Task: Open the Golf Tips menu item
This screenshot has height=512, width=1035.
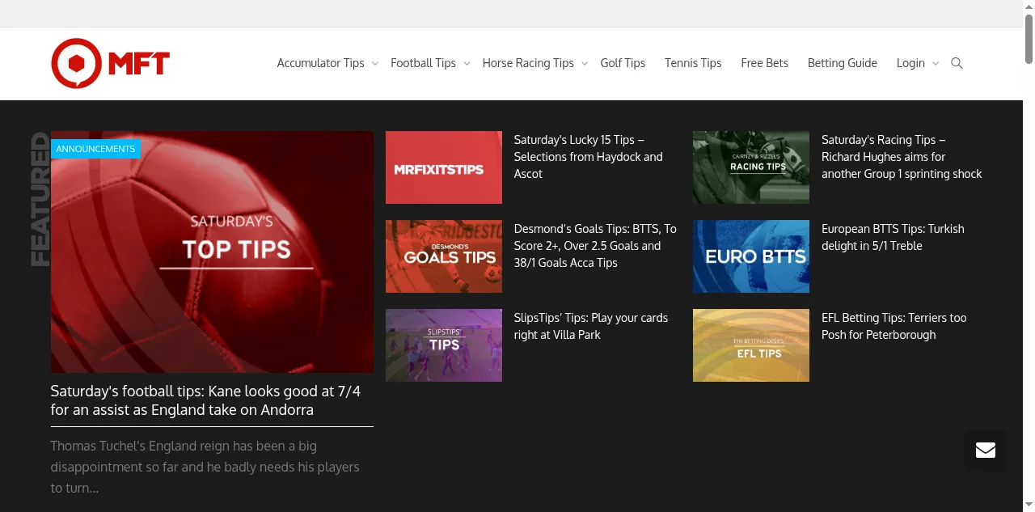Action: point(623,63)
